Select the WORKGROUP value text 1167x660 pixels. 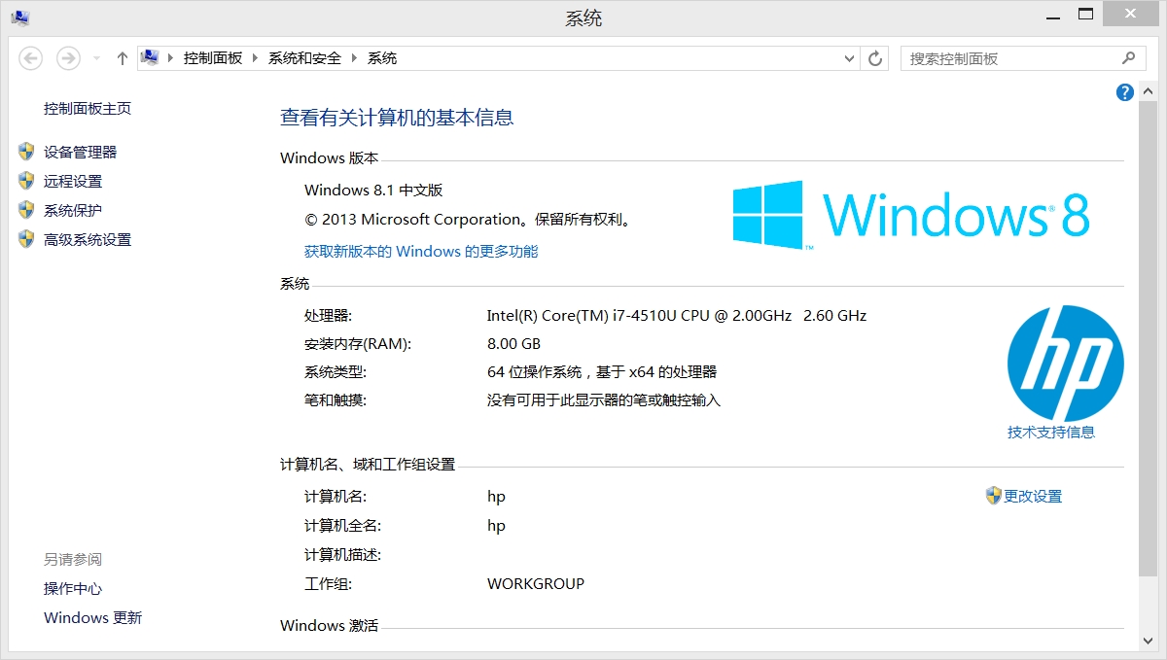(536, 584)
